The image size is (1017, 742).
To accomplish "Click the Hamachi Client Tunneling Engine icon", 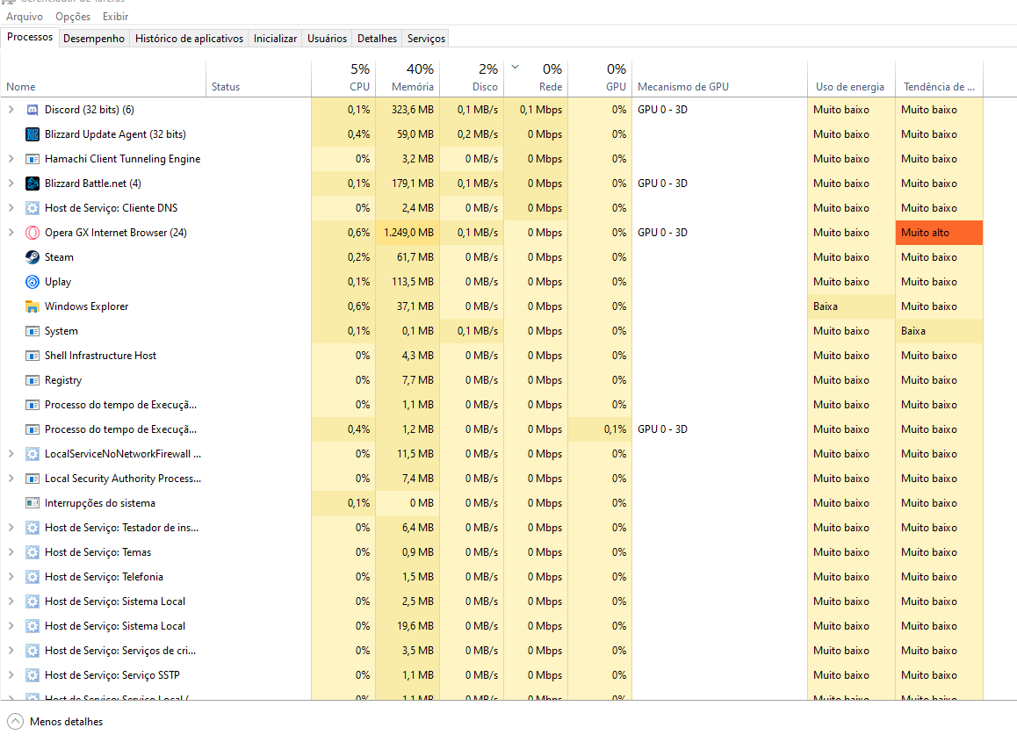I will (32, 159).
